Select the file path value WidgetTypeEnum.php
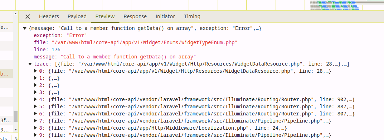This screenshot has height=140, width=384. click(x=145, y=43)
